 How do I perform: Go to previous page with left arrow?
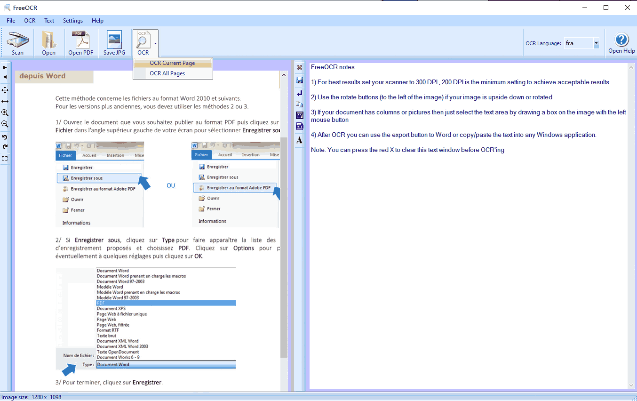5,77
